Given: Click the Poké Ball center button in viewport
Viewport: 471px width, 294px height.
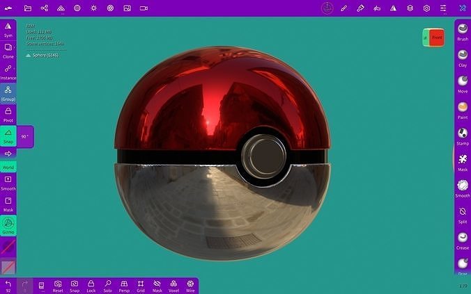Looking at the screenshot, I should [263, 156].
